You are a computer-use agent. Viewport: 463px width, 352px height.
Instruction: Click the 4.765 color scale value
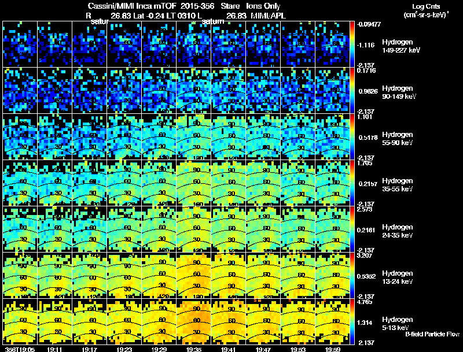[x=365, y=302]
